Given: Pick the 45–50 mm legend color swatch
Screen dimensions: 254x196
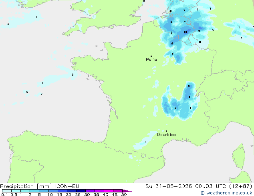Looking at the screenshot, I should [x=118, y=191].
